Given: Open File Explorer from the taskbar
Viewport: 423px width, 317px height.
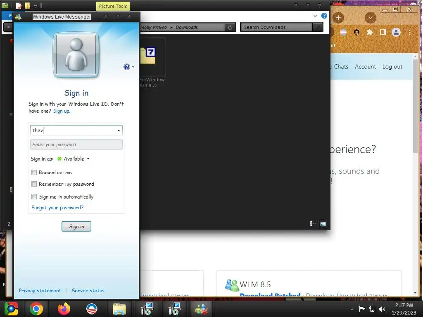Looking at the screenshot, I should pos(119,309).
